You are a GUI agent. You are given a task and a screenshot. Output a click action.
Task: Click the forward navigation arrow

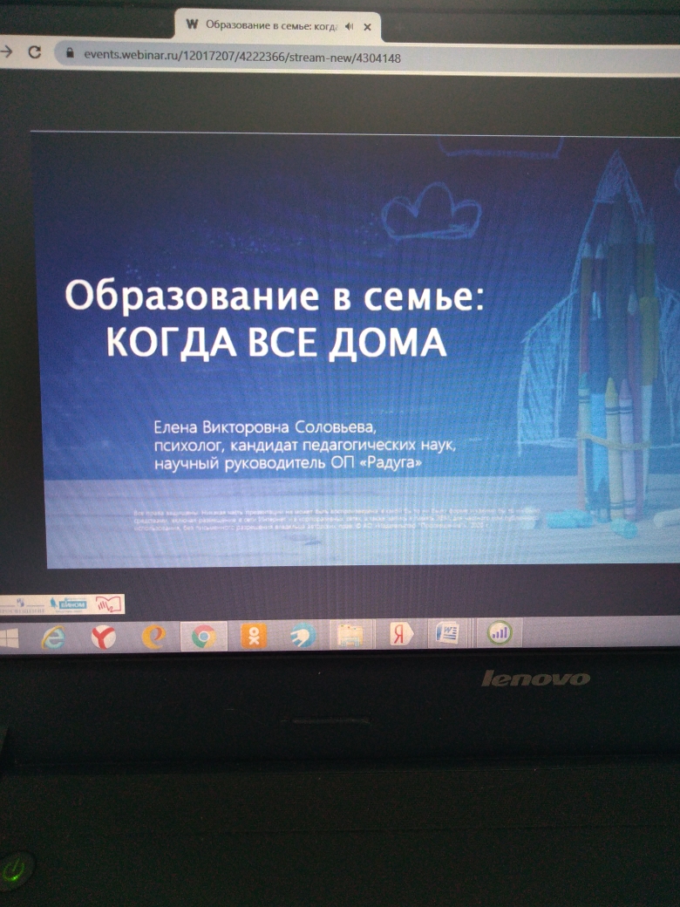pyautogui.click(x=7, y=52)
